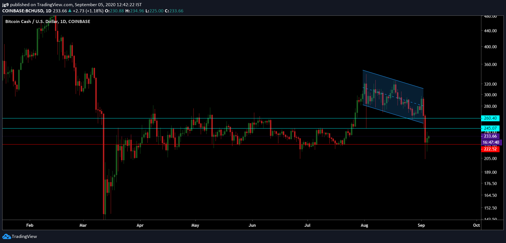Click the +2.73 (+1.18%) change value
506x243 pixels.
pyautogui.click(x=88, y=11)
